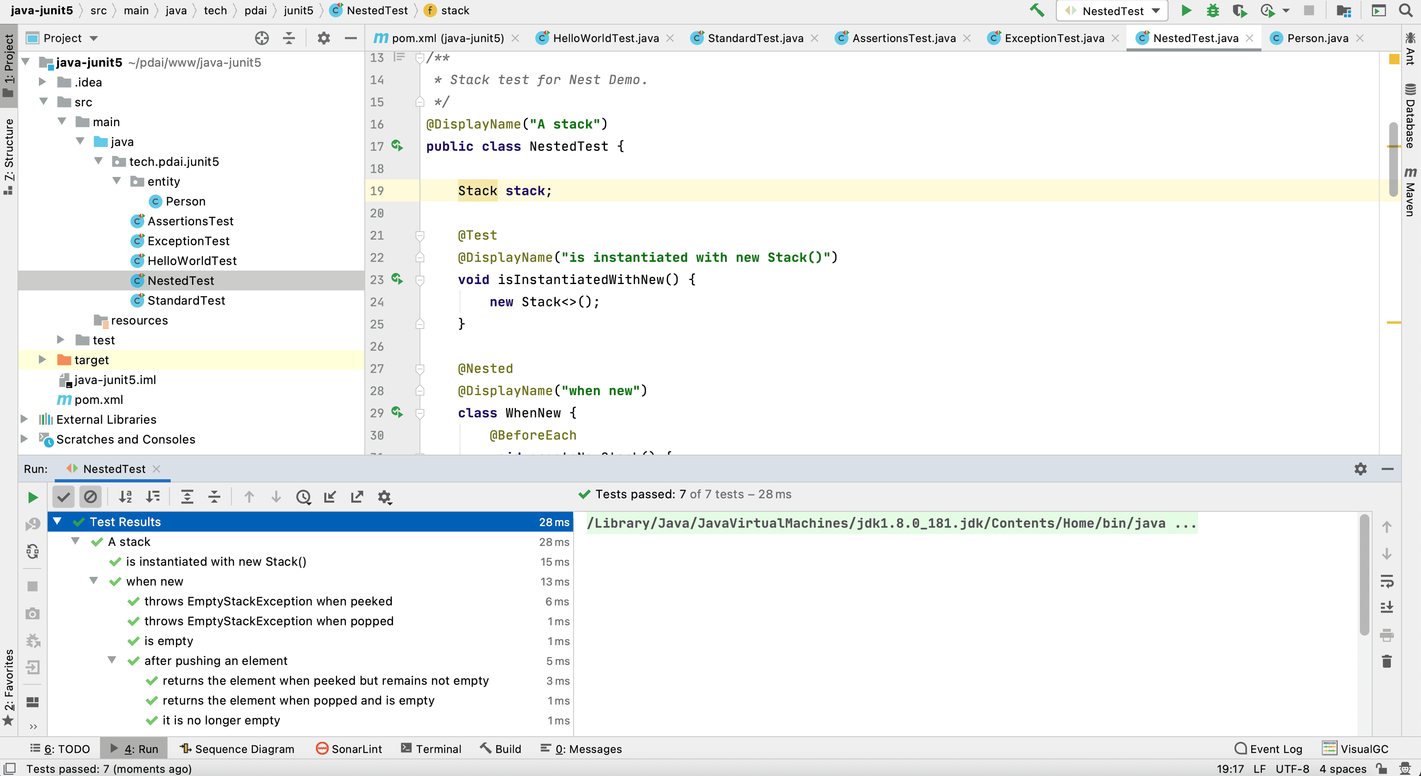Click run gutter icon next to class NestedTest
Viewport: 1421px width, 776px height.
(397, 146)
